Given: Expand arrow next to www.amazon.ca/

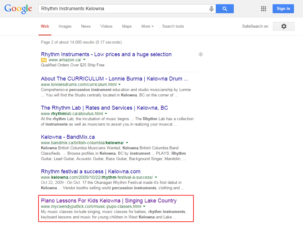Looking at the screenshot, I should point(84,60).
